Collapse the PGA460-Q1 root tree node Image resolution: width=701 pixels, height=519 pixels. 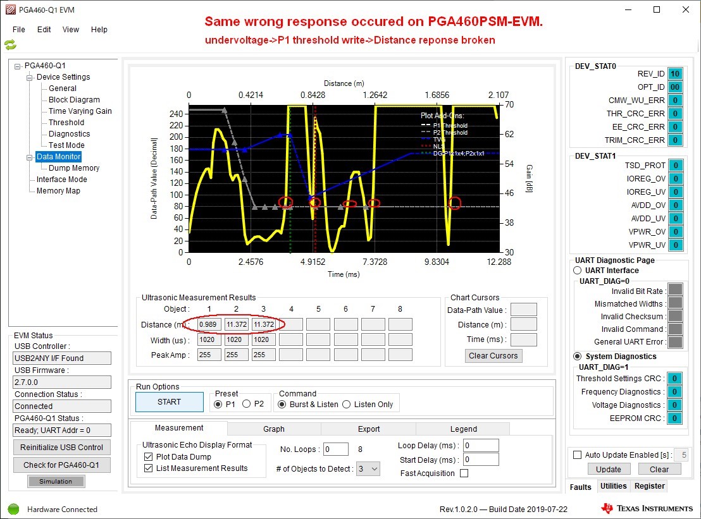[18, 66]
